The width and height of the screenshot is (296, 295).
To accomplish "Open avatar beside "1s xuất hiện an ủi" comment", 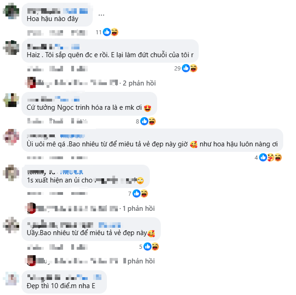I will click(11, 172).
